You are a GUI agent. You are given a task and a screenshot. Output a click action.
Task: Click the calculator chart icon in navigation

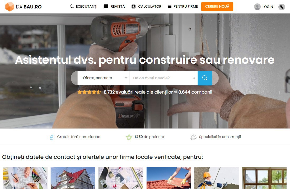tap(134, 7)
